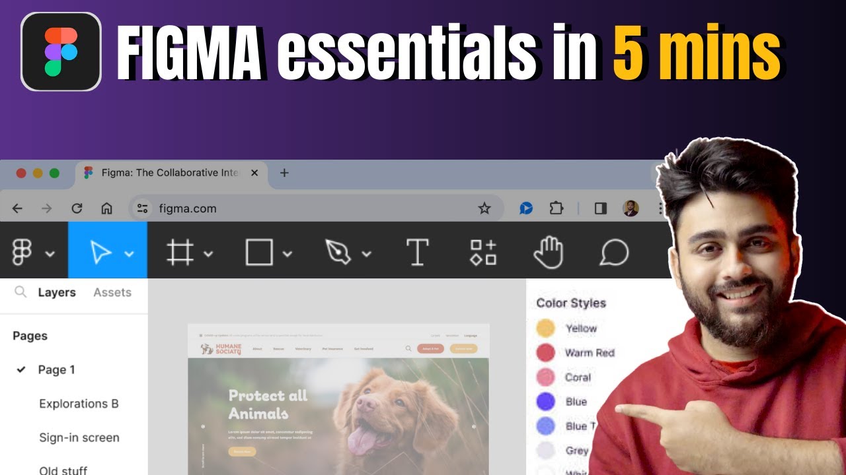
Task: Pick the Grey color style swatch
Action: (x=545, y=450)
